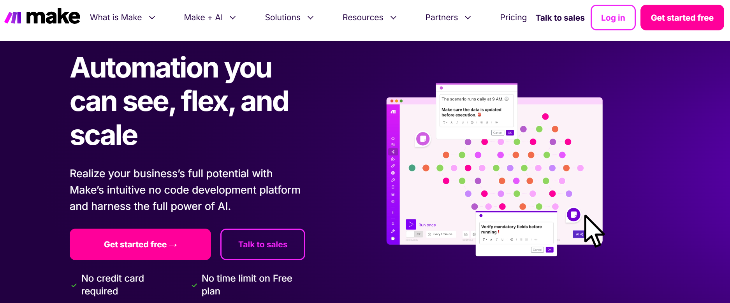Open the three-dot more icon in the sidebar
The width and height of the screenshot is (730, 303).
point(393,213)
